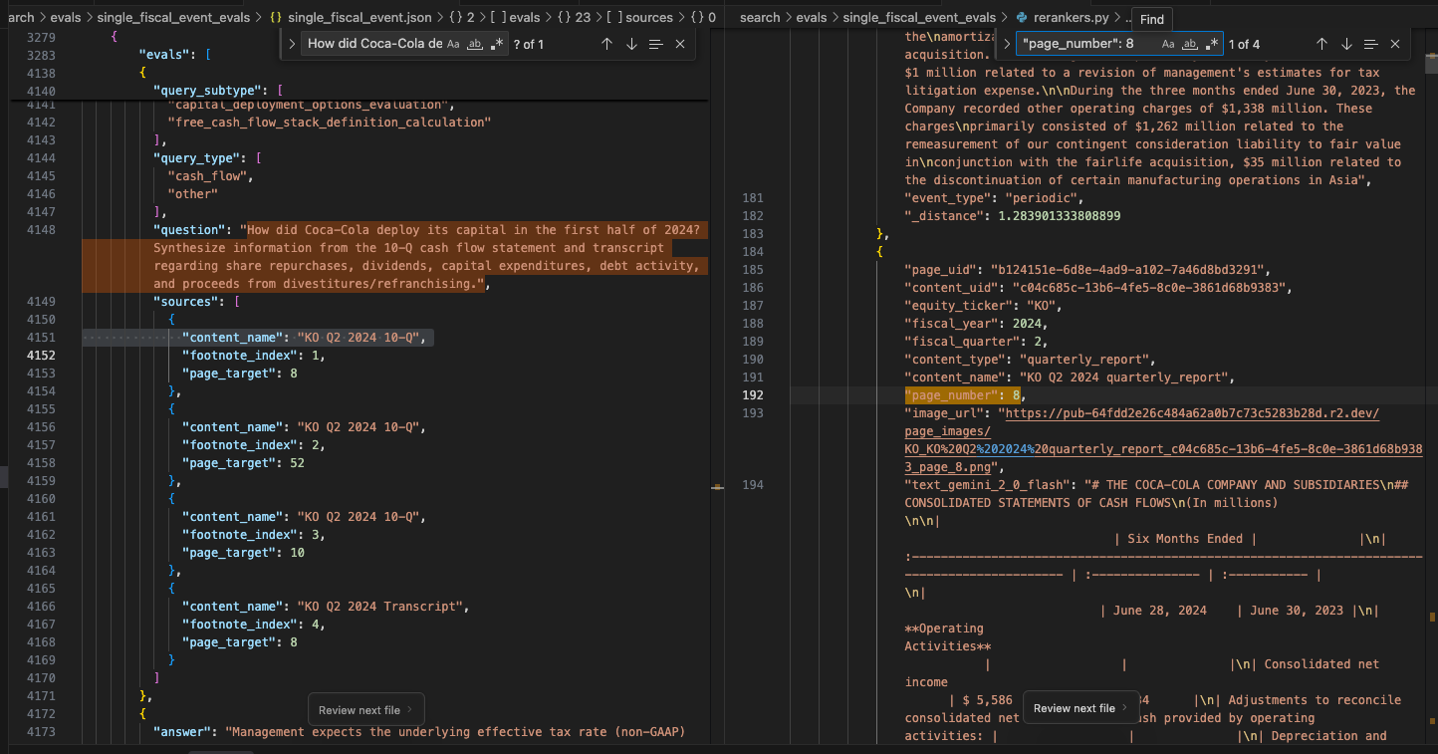Open the KO Q2 2024 page image URL link
This screenshot has width=1438, height=754.
pyautogui.click(x=1163, y=439)
